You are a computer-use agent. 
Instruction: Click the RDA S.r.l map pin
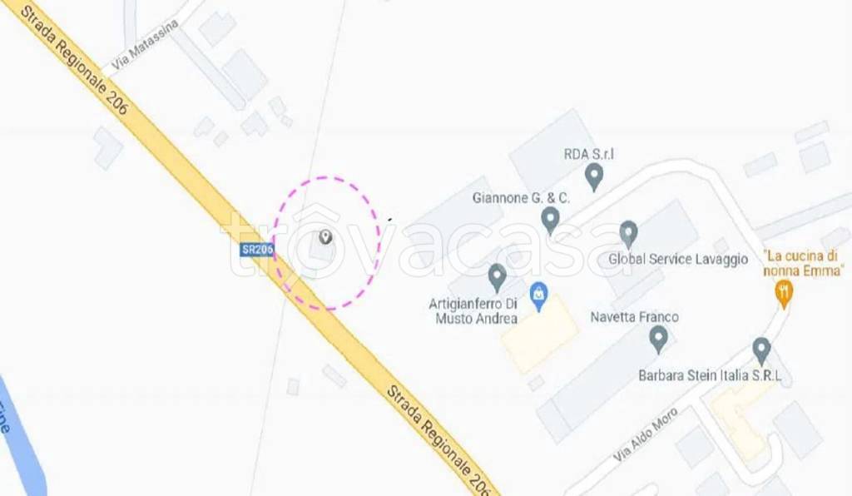click(x=594, y=177)
